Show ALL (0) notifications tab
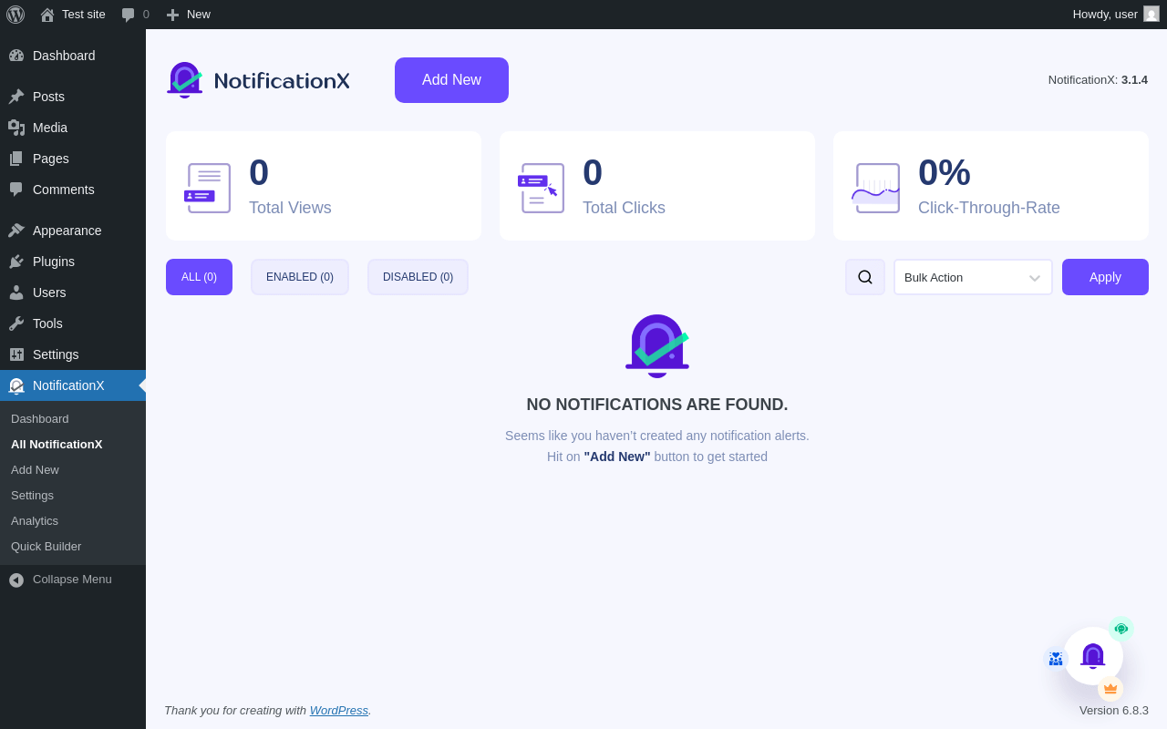This screenshot has height=729, width=1167. point(199,277)
